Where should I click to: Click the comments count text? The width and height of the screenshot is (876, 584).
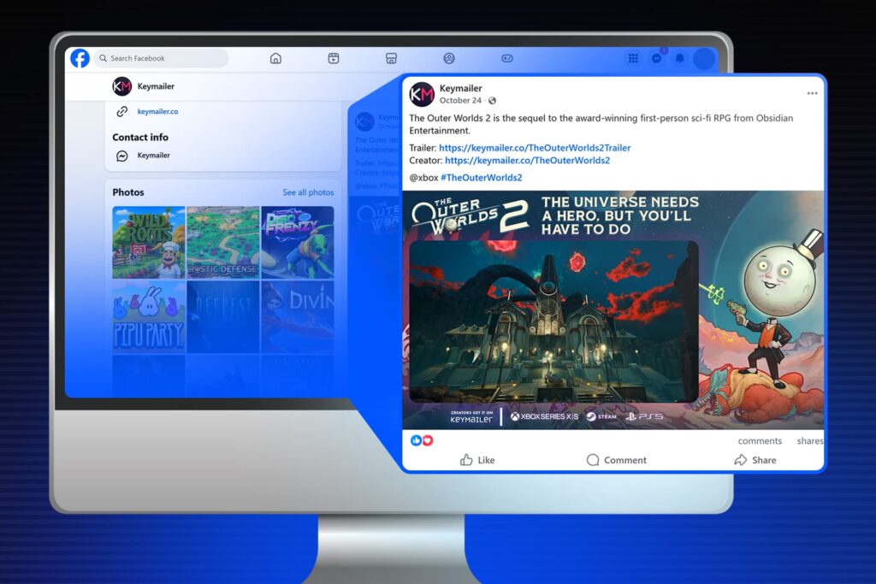[x=760, y=441]
